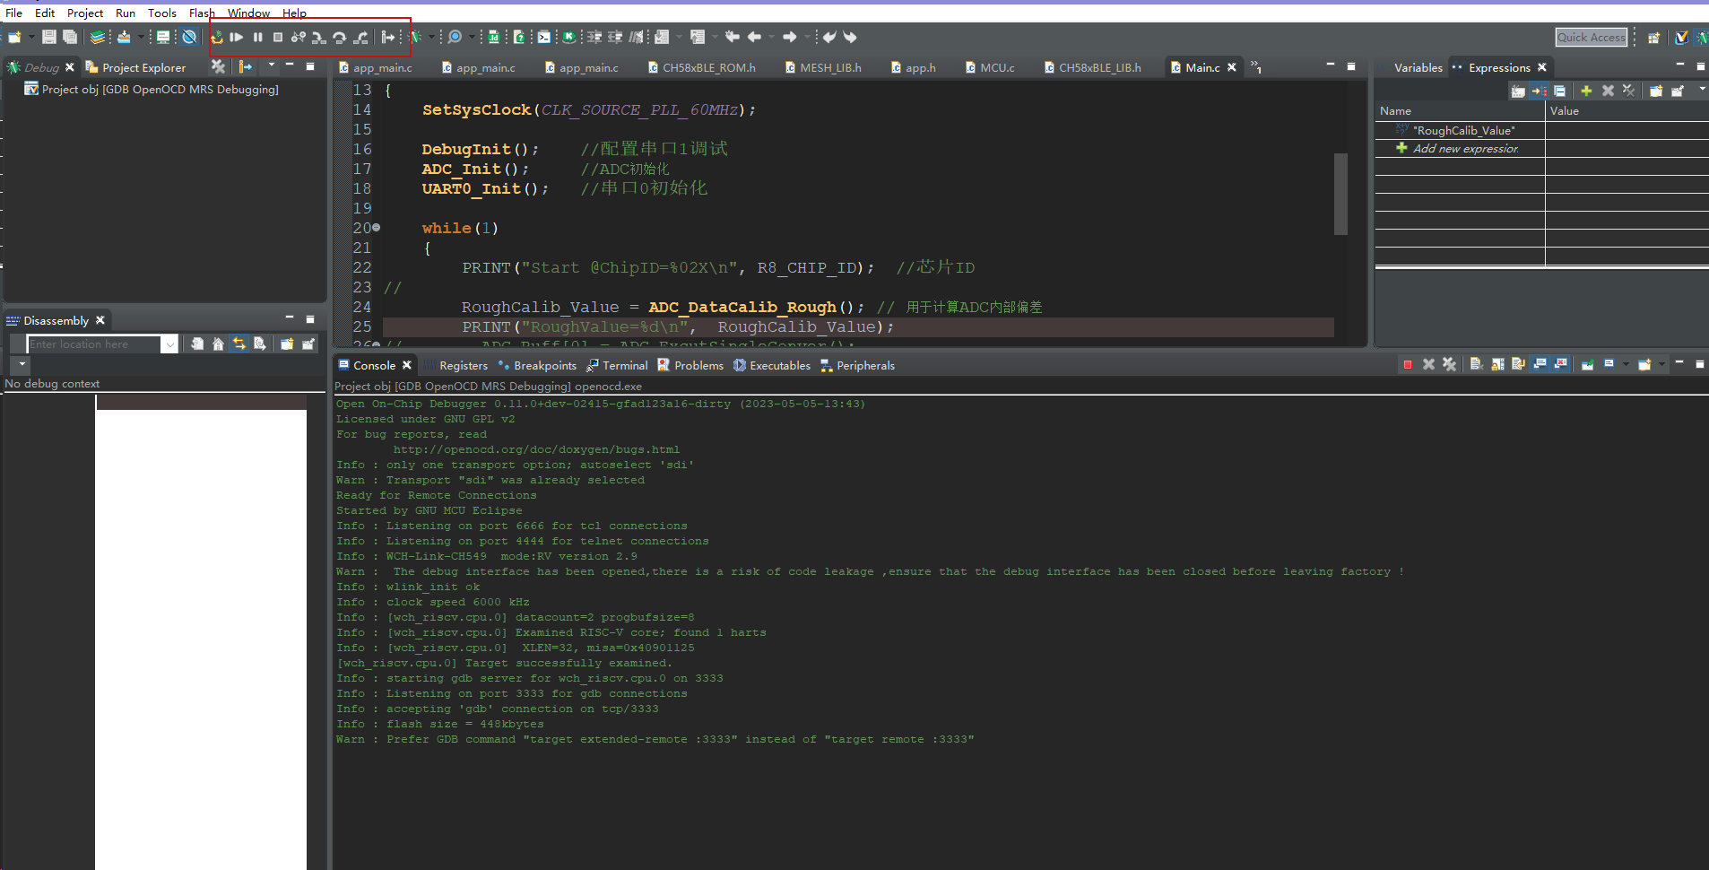
Task: Select Project obj GDB OpenOCD debug entry
Action: coord(160,90)
